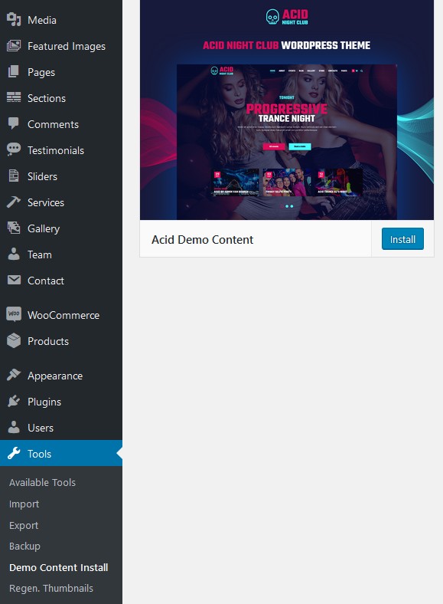Click the Gallery images icon
Image resolution: width=443 pixels, height=604 pixels.
click(x=14, y=228)
